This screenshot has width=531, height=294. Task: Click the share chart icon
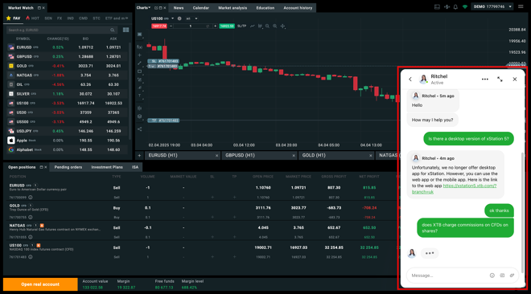[x=139, y=129]
